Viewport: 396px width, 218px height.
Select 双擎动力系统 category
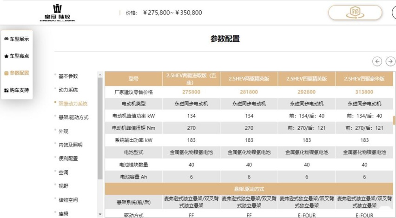(x=73, y=104)
